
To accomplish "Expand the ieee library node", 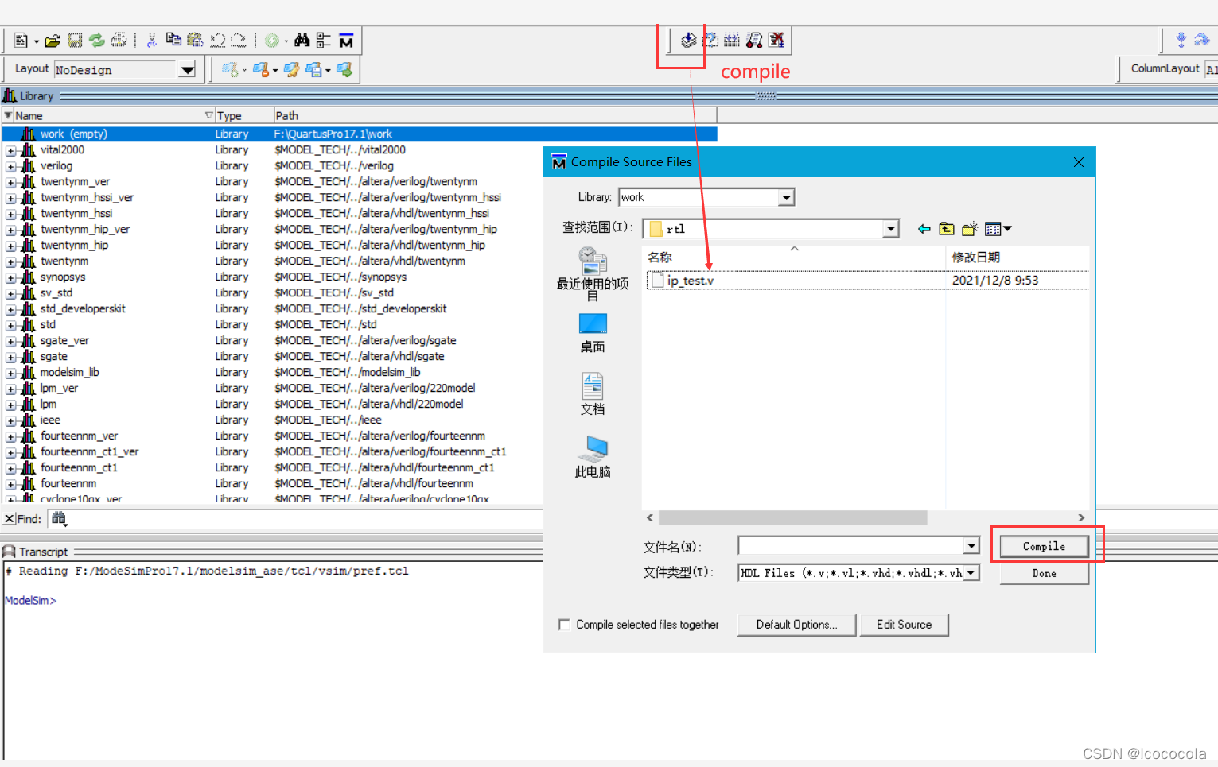I will coord(10,420).
